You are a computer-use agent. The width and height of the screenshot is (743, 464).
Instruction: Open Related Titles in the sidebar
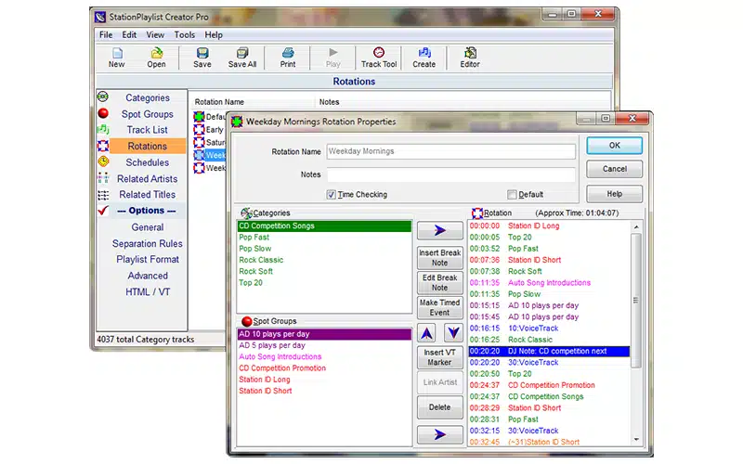click(x=148, y=195)
